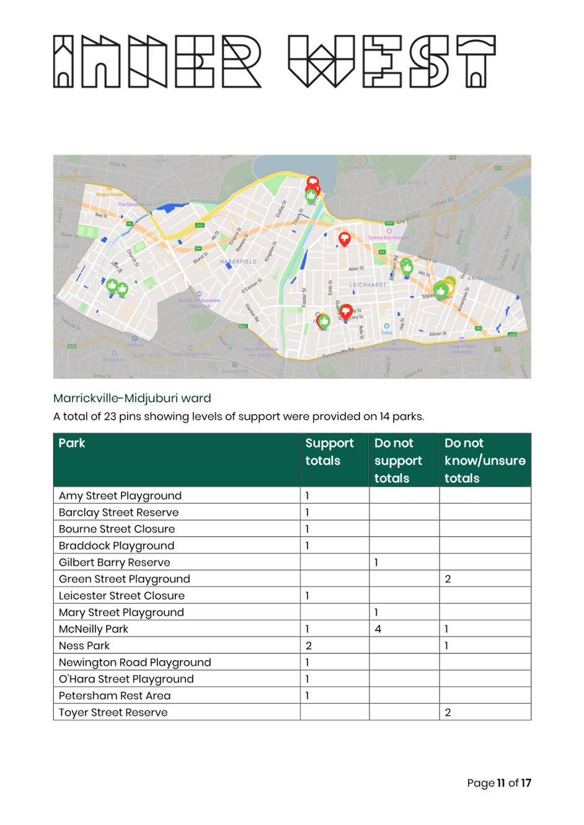The height and width of the screenshot is (825, 584).
Task: Click the pink Sydney Bus Museum marker
Action: coord(389,231)
